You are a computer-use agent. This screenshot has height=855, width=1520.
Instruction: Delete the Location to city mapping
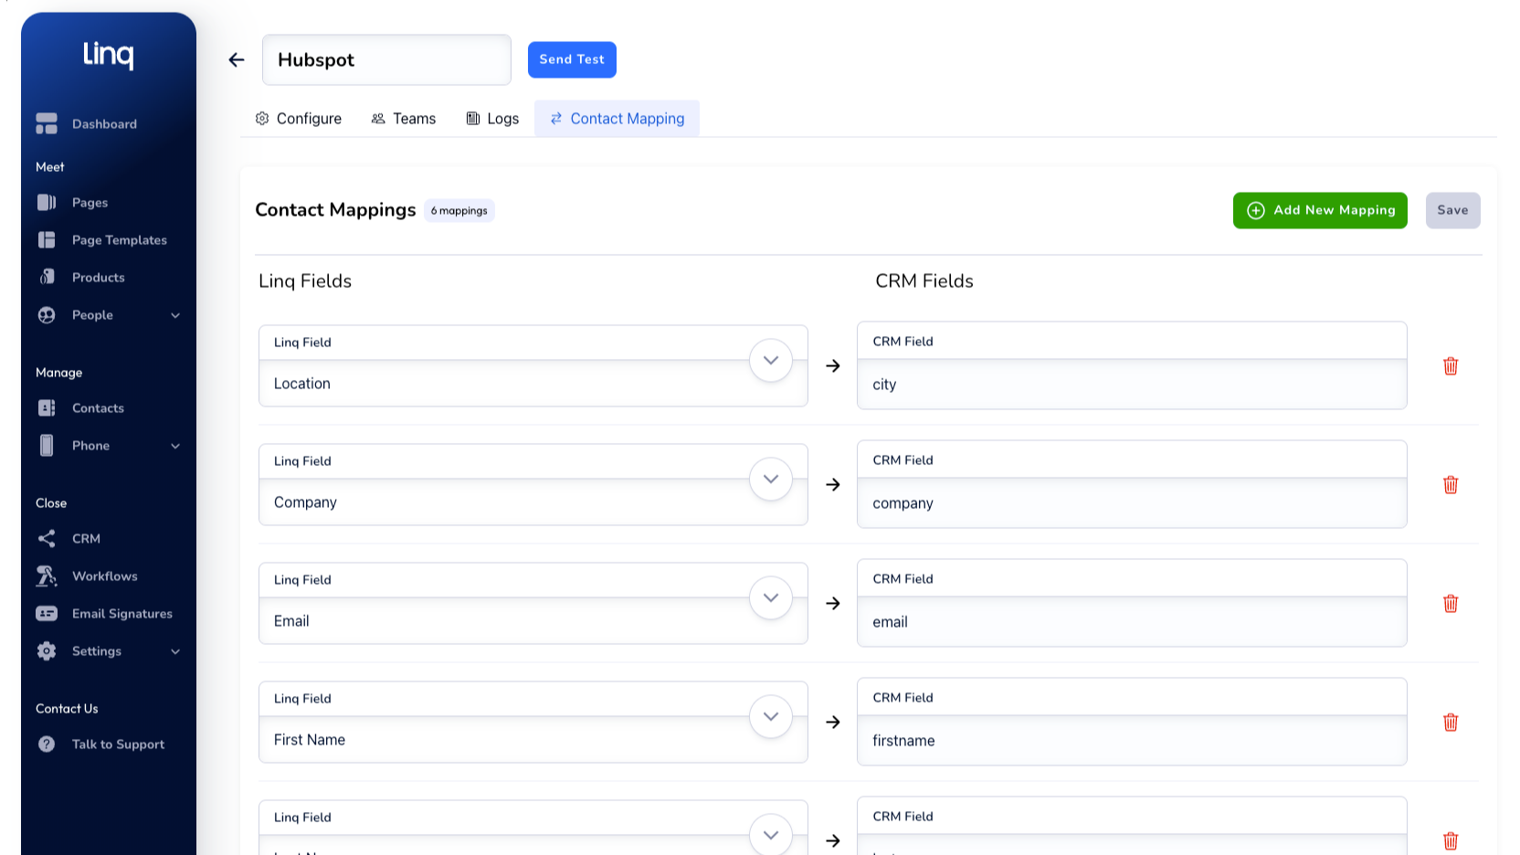tap(1450, 366)
